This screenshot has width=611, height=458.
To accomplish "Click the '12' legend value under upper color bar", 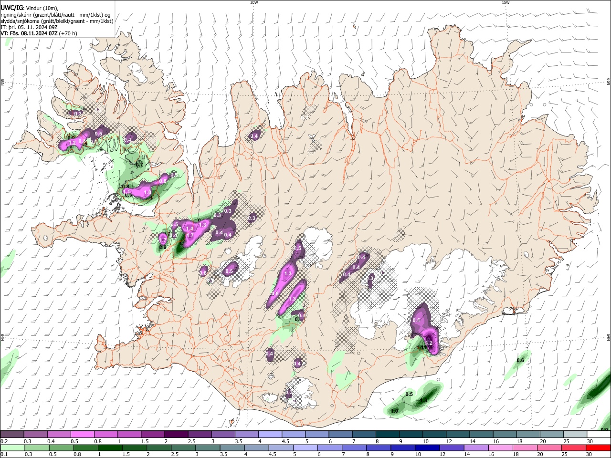I will tap(448, 441).
